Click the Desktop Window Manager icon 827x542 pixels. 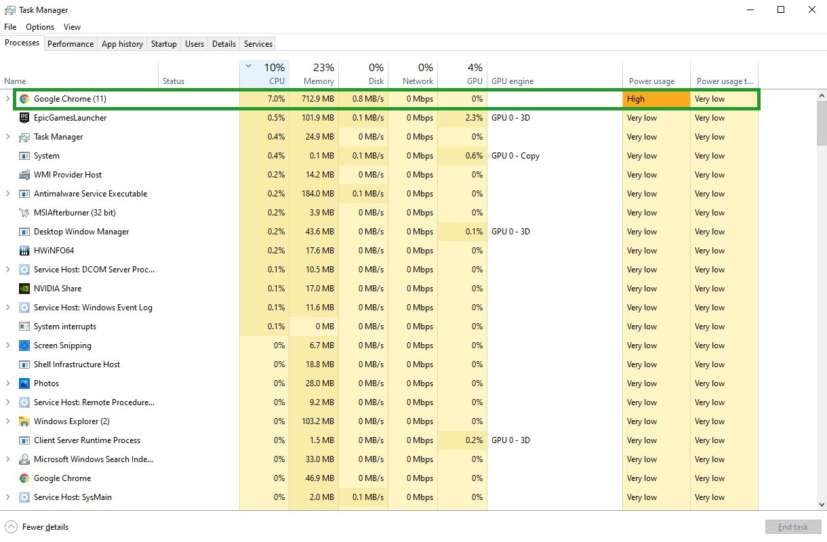pyautogui.click(x=24, y=232)
